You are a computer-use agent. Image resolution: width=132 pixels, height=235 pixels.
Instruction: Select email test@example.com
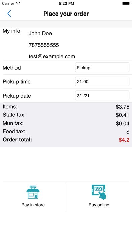click(x=52, y=56)
